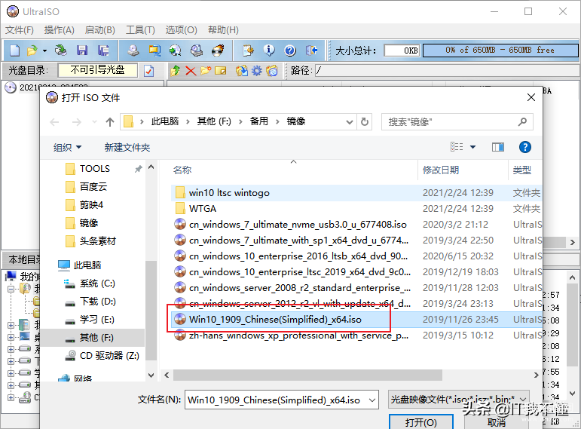The image size is (581, 429).
Task: Open the 启动(B) menu
Action: [100, 30]
